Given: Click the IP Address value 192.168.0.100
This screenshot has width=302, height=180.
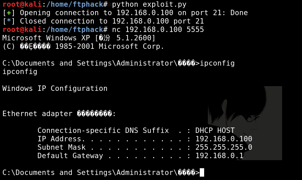Looking at the screenshot, I should coord(224,139).
